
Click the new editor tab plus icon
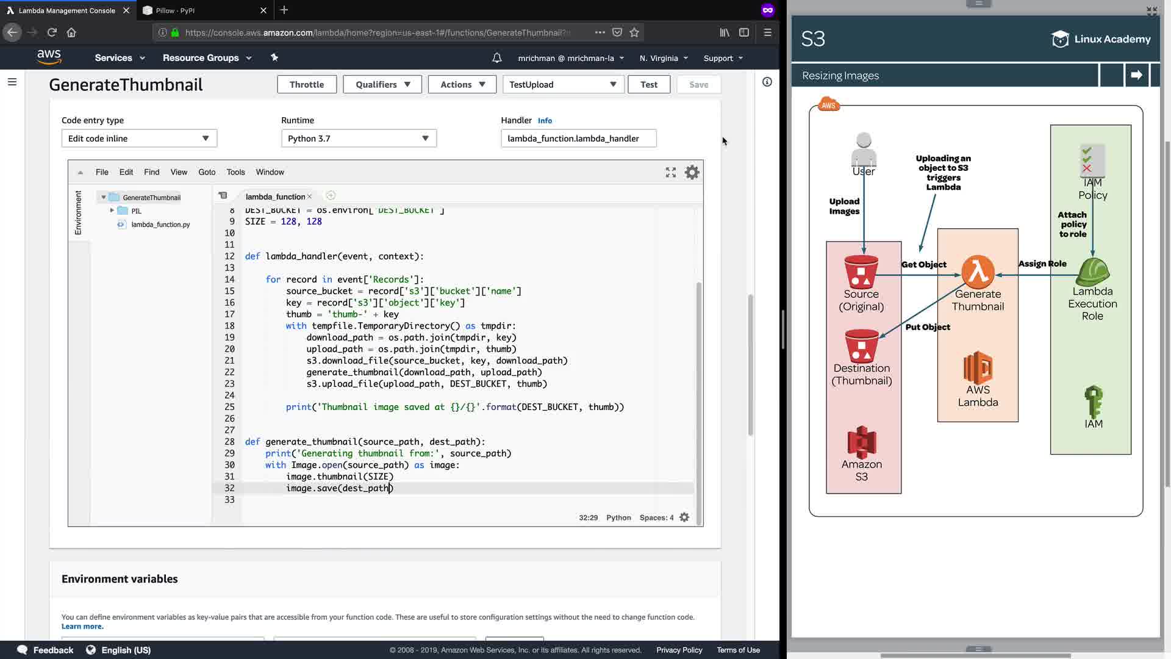(331, 196)
